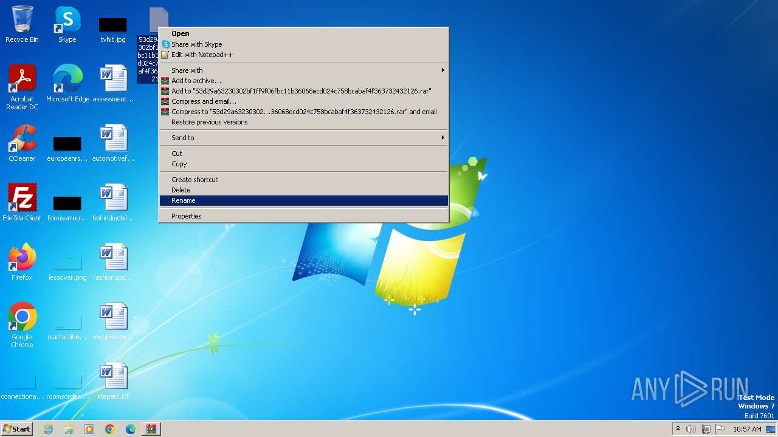Open the Action Center flag icon
The width and height of the screenshot is (778, 437).
point(720,429)
